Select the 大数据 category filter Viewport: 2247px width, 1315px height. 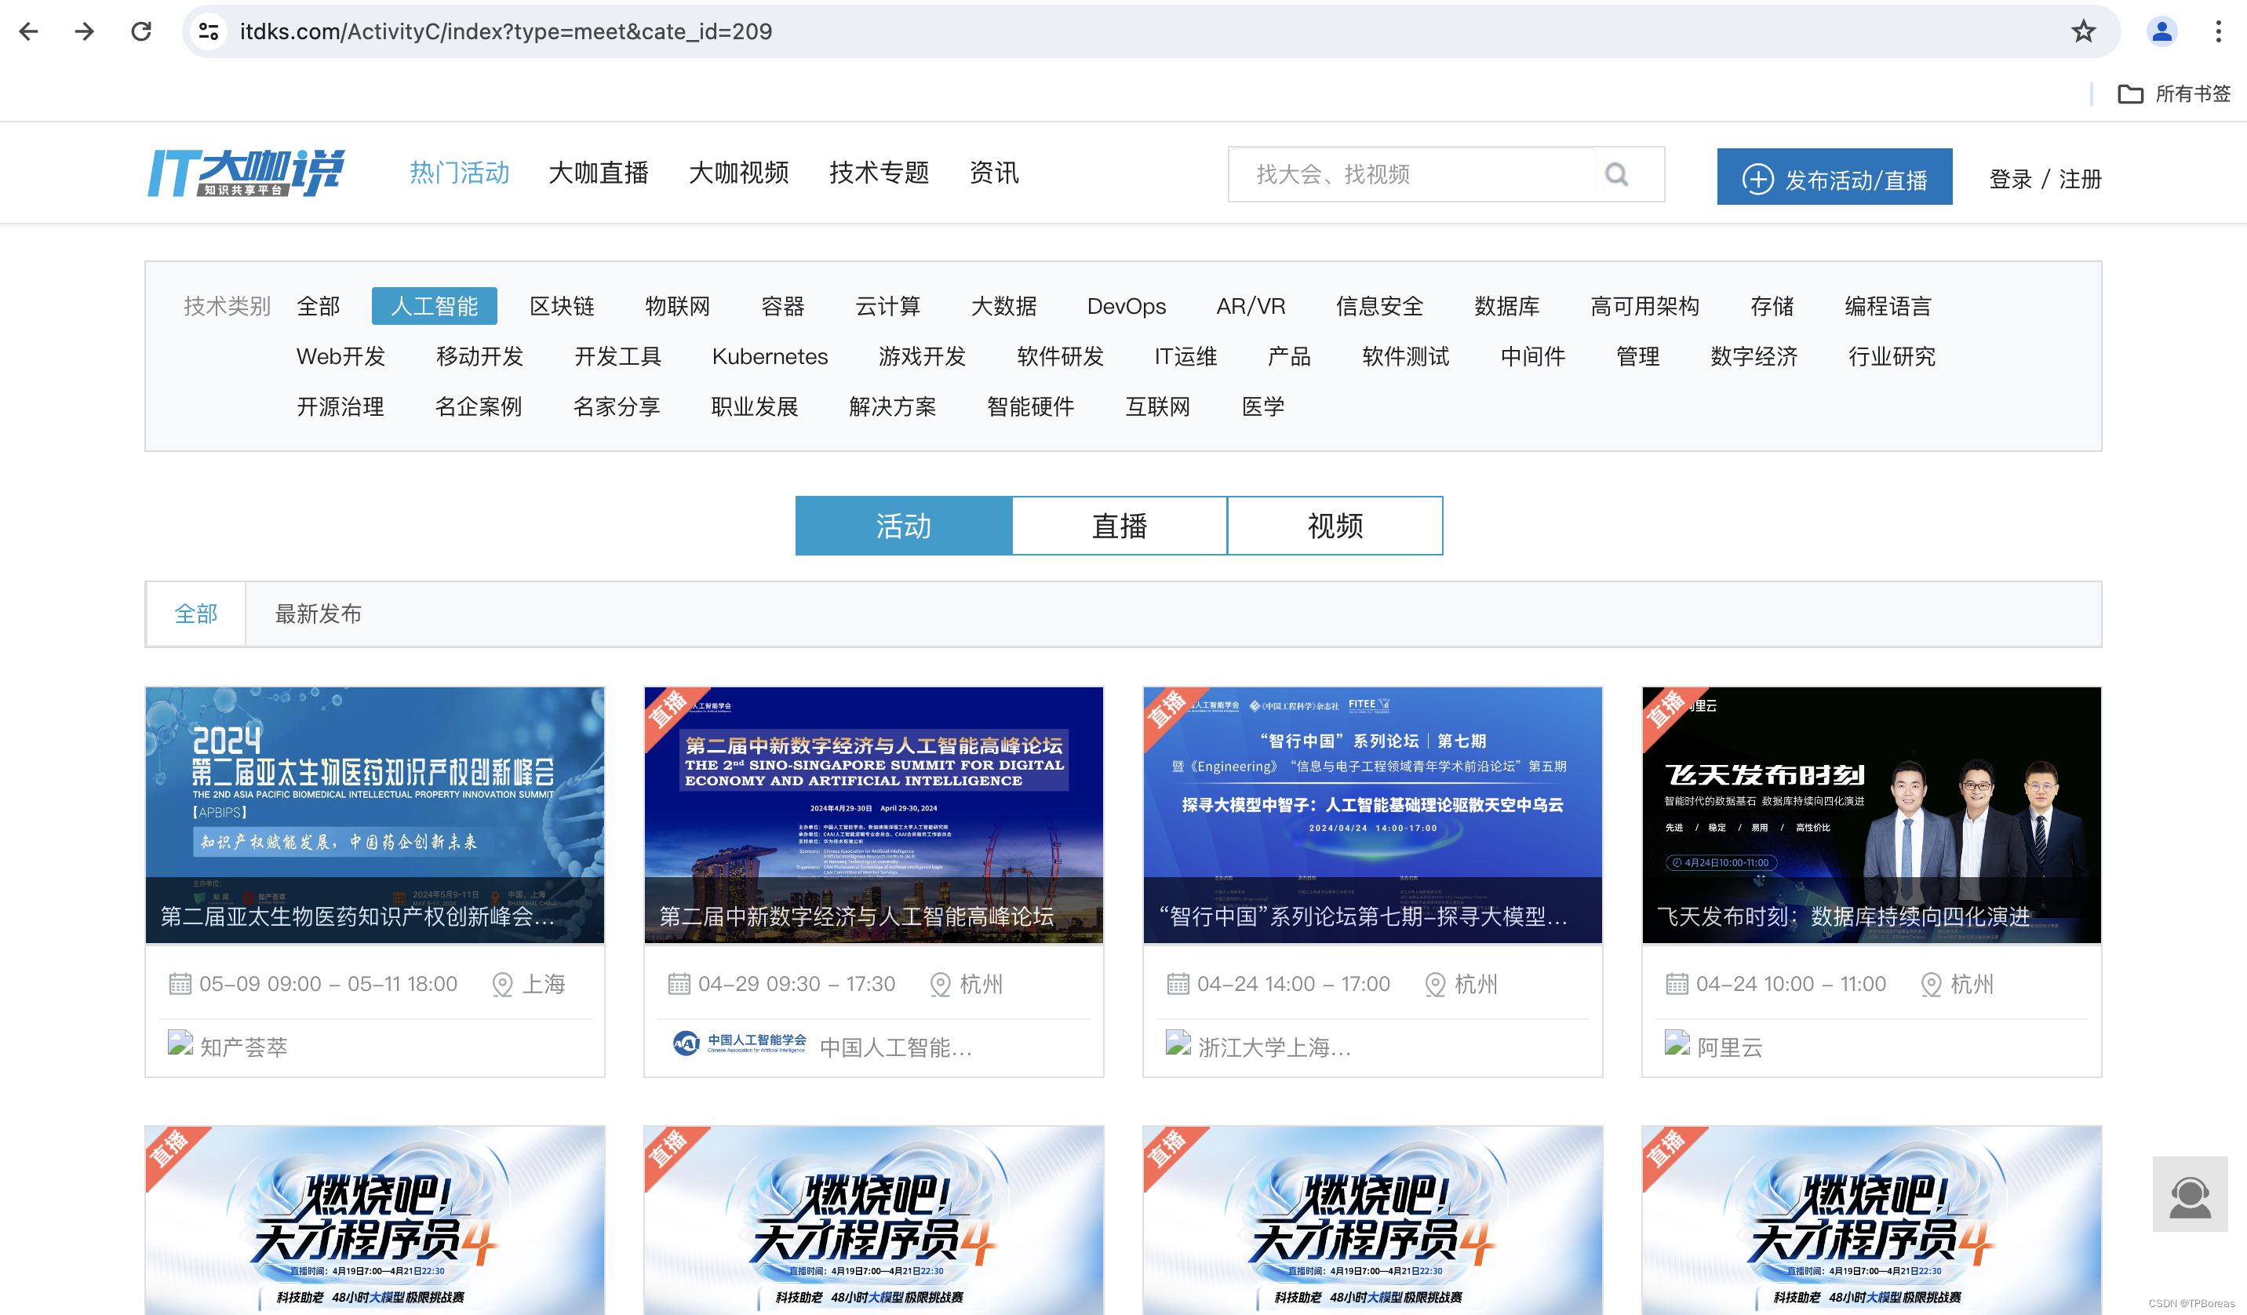(1003, 307)
